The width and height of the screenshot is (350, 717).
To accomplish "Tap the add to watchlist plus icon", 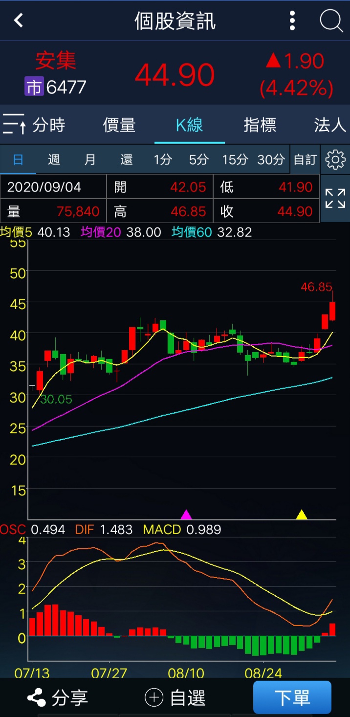I will click(x=154, y=698).
